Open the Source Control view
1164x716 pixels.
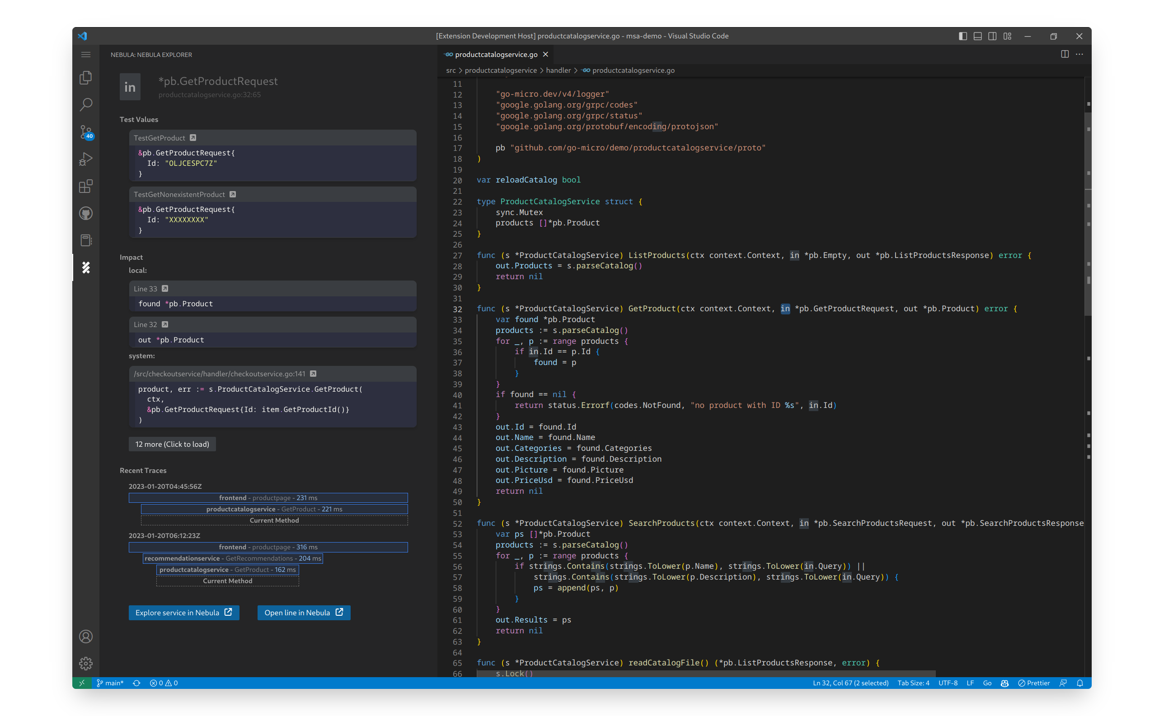tap(86, 132)
